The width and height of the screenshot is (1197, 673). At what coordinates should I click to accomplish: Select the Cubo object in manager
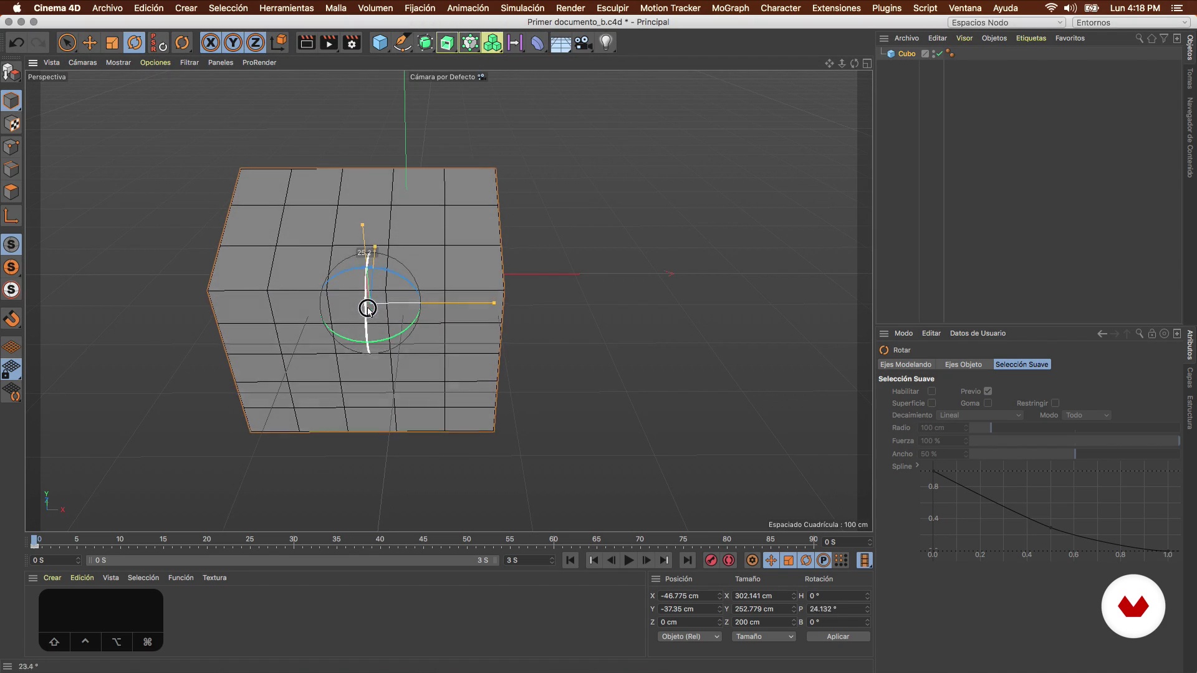[906, 54]
